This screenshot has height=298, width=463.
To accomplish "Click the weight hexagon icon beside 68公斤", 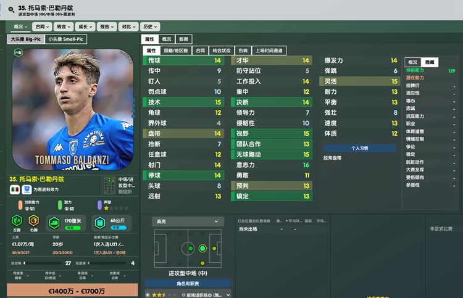I will (x=100, y=223).
